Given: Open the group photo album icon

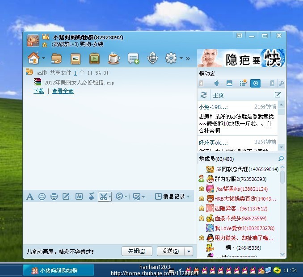Looking at the screenshot, I should 76,59.
